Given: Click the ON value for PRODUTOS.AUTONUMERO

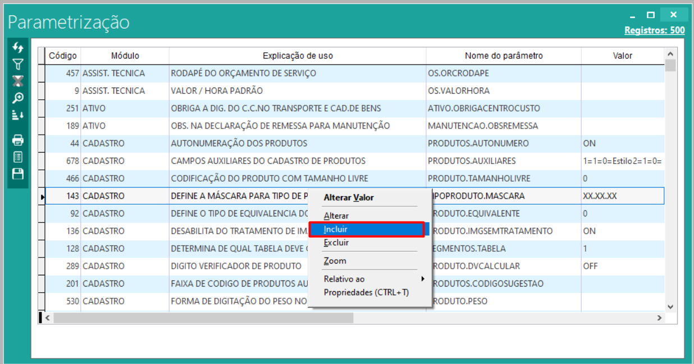Looking at the screenshot, I should (x=589, y=144).
